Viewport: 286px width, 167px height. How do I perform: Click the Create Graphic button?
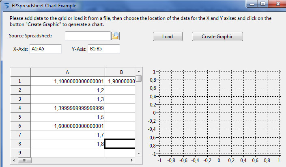point(217,36)
